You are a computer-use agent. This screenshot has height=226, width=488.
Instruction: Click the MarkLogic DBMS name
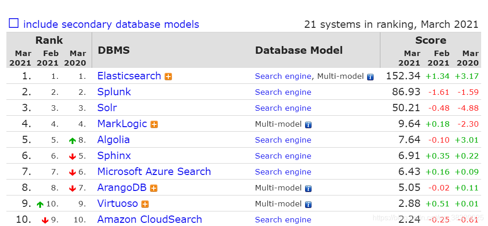[122, 123]
